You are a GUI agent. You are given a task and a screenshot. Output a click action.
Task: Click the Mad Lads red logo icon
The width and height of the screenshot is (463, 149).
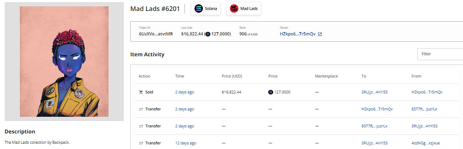(x=234, y=8)
